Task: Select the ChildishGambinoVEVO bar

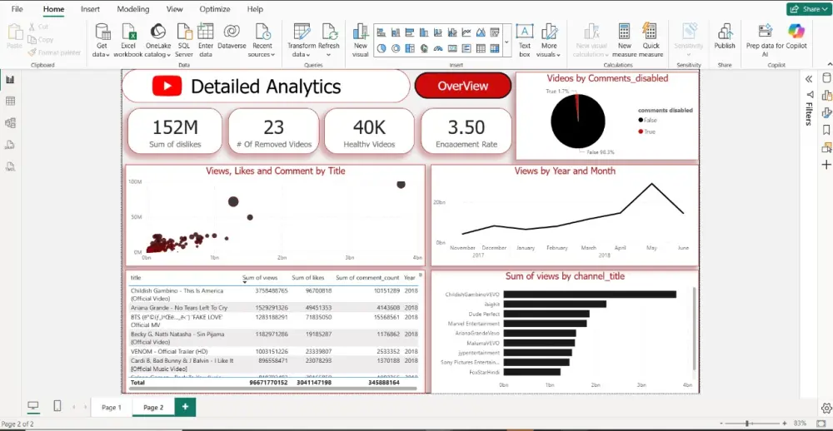Action: (x=590, y=295)
